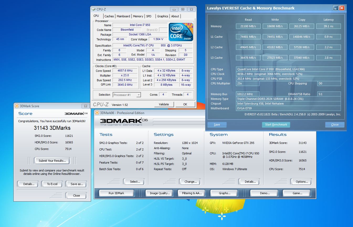This screenshot has width=353, height=227.
Task: Open the Graphics tab in CPU-Z
Action: [x=163, y=16]
